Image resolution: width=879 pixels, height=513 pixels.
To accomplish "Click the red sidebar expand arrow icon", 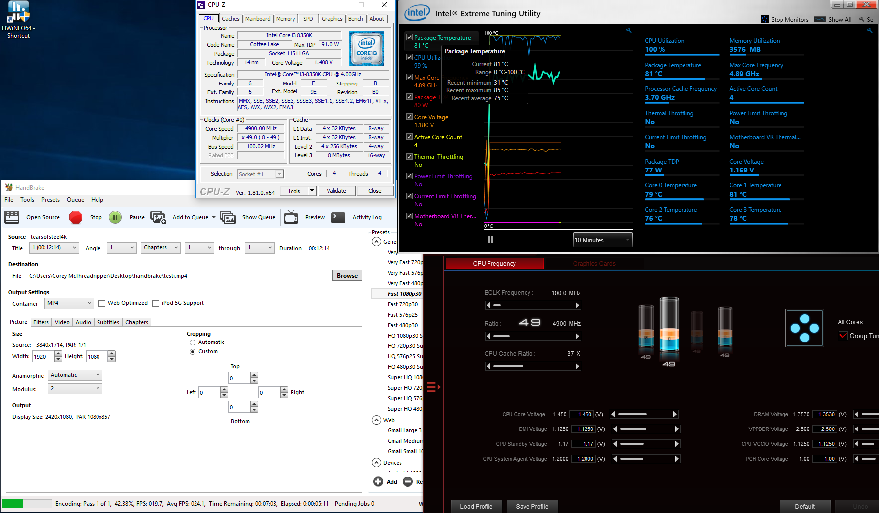I will tap(434, 387).
